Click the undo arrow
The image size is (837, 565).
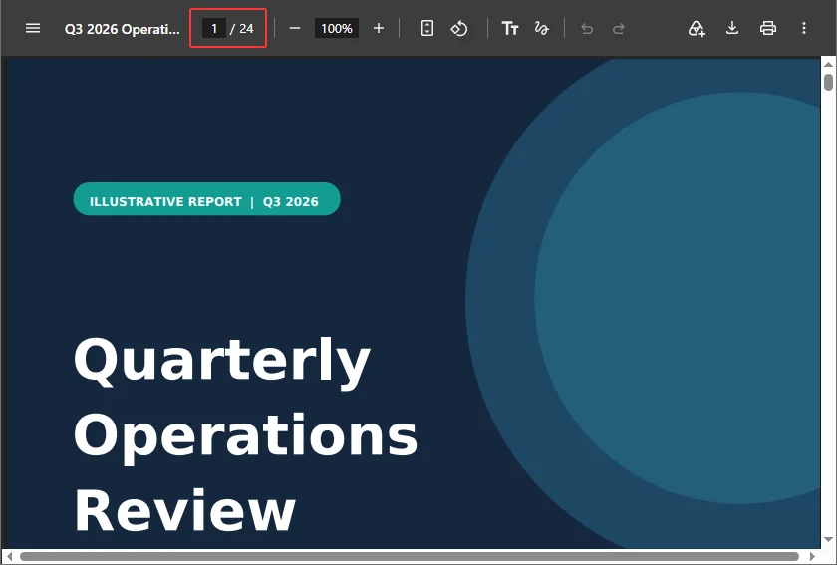point(587,28)
